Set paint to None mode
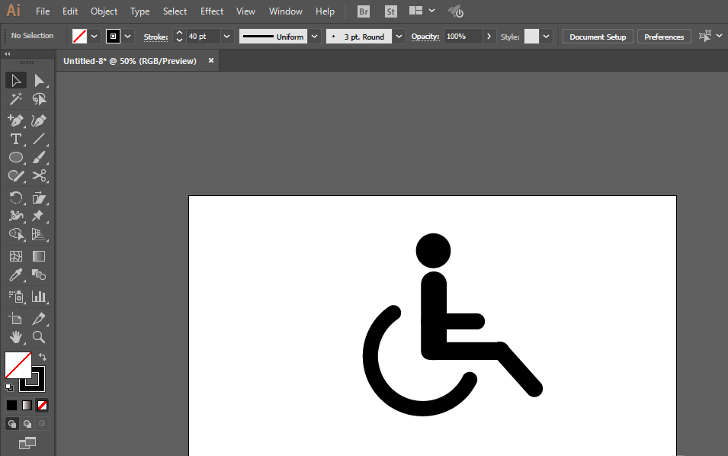Image resolution: width=728 pixels, height=456 pixels. click(x=42, y=406)
